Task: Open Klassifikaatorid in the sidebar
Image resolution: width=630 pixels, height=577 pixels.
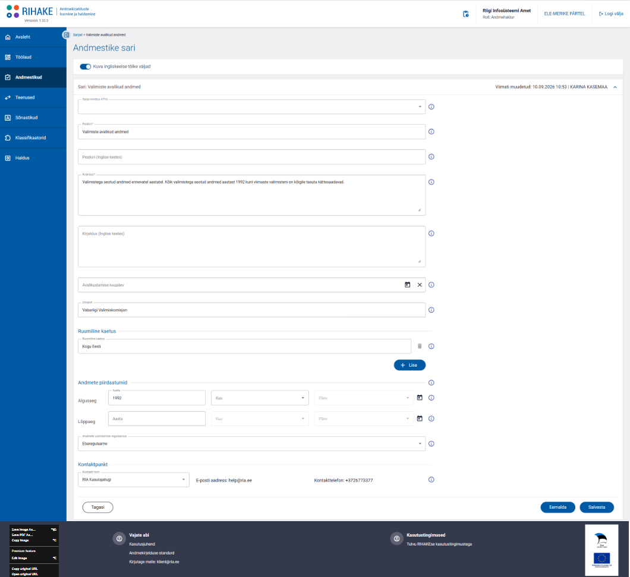Action: (x=33, y=138)
